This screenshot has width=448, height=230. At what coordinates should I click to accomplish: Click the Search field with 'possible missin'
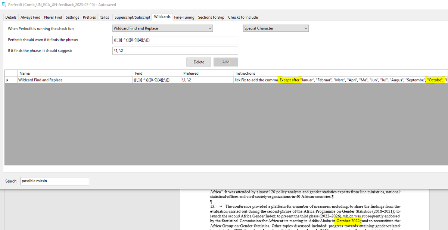pyautogui.click(x=55, y=181)
